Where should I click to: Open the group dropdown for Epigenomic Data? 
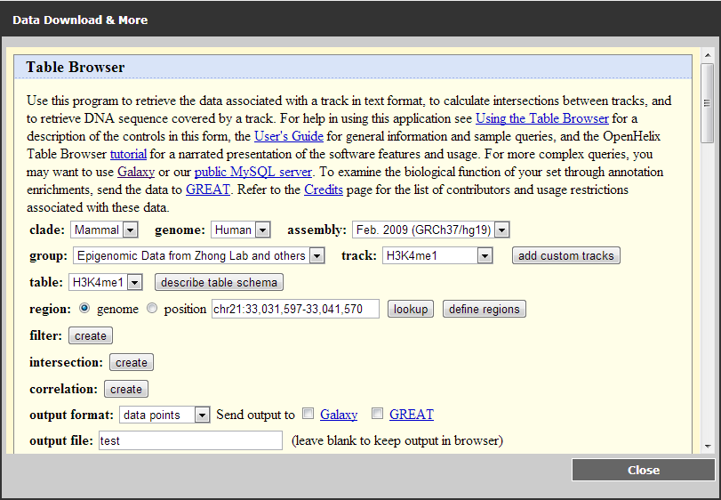click(x=198, y=255)
